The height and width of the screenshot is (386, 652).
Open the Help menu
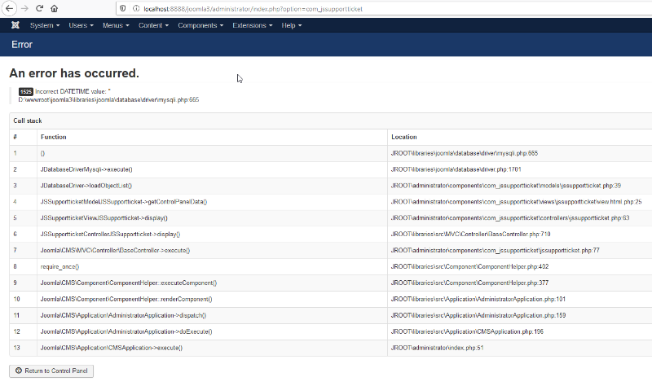point(291,25)
